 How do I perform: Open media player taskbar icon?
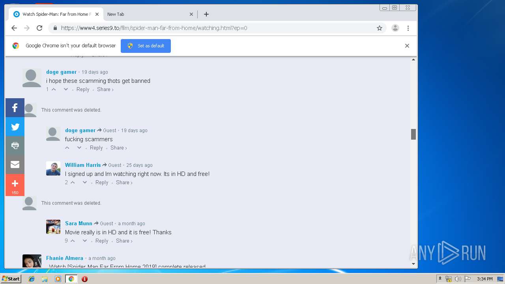[58, 279]
